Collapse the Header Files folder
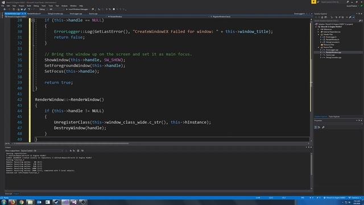Viewport: 364px width, 205px height. (x=318, y=34)
